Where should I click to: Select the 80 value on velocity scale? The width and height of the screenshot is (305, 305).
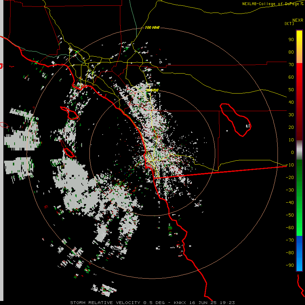click(x=291, y=52)
